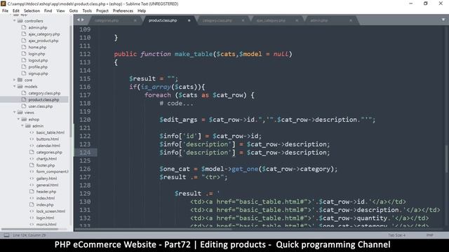Click the folder icon of the core folder

[x=20, y=80]
